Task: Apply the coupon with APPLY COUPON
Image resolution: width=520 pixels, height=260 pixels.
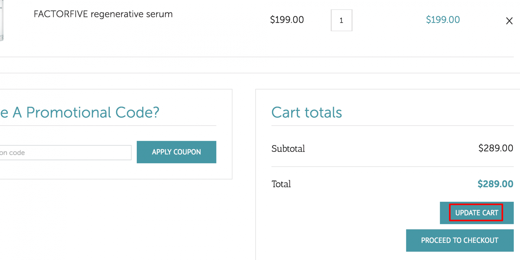Action: coord(176,152)
